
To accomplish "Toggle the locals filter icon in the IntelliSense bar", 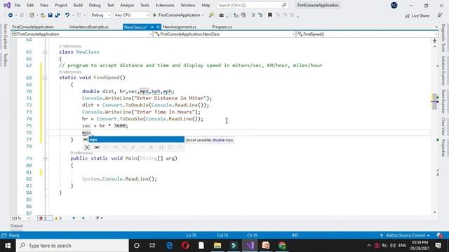I will coord(97,148).
